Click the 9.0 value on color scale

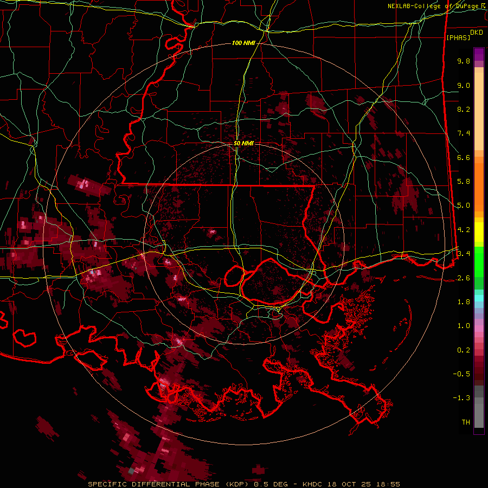pos(464,85)
